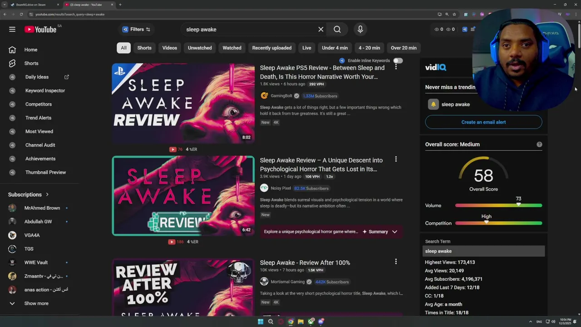Click the magnifier search button
Image resolution: width=581 pixels, height=327 pixels.
coord(337,30)
